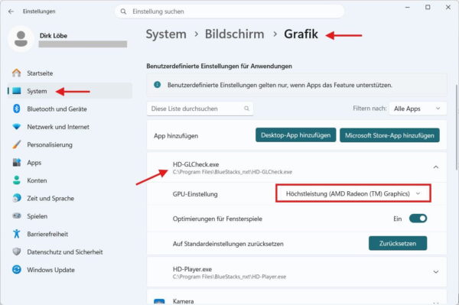Go to Bildschirm breadcrumb link
The image size is (459, 305).
click(235, 34)
